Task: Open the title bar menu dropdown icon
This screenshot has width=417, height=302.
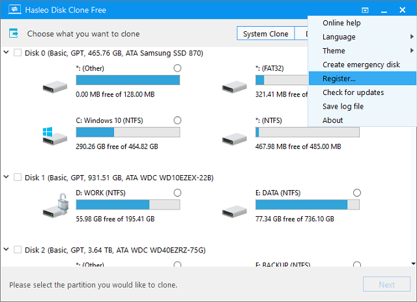Action: (x=366, y=10)
